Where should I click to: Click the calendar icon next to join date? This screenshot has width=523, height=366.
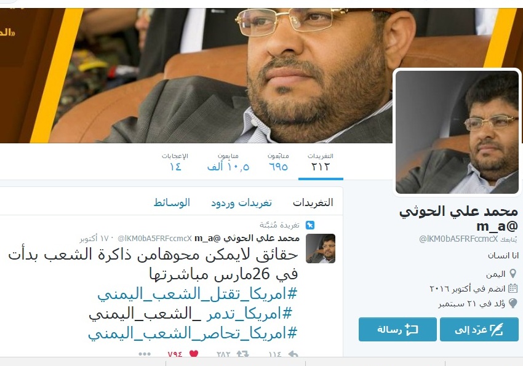coord(513,288)
